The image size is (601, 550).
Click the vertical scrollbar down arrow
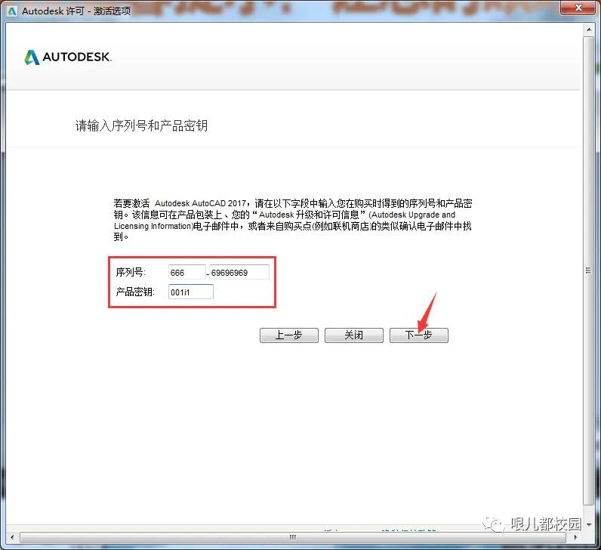(x=589, y=524)
